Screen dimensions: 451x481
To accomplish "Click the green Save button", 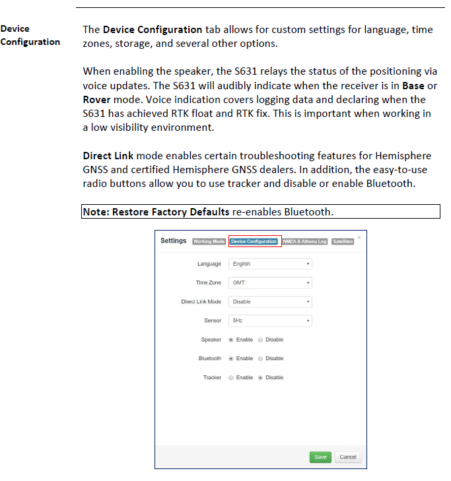I will tap(320, 457).
